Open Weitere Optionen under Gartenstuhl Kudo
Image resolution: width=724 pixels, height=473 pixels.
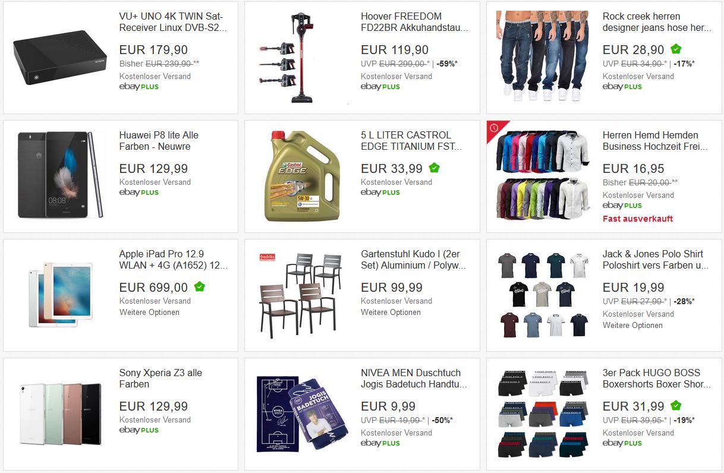pyautogui.click(x=391, y=313)
